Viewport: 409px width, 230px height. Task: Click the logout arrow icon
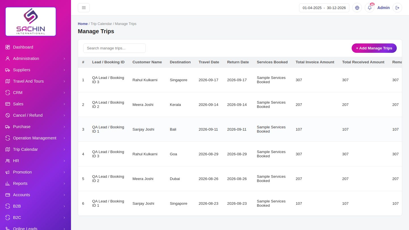coord(397,8)
